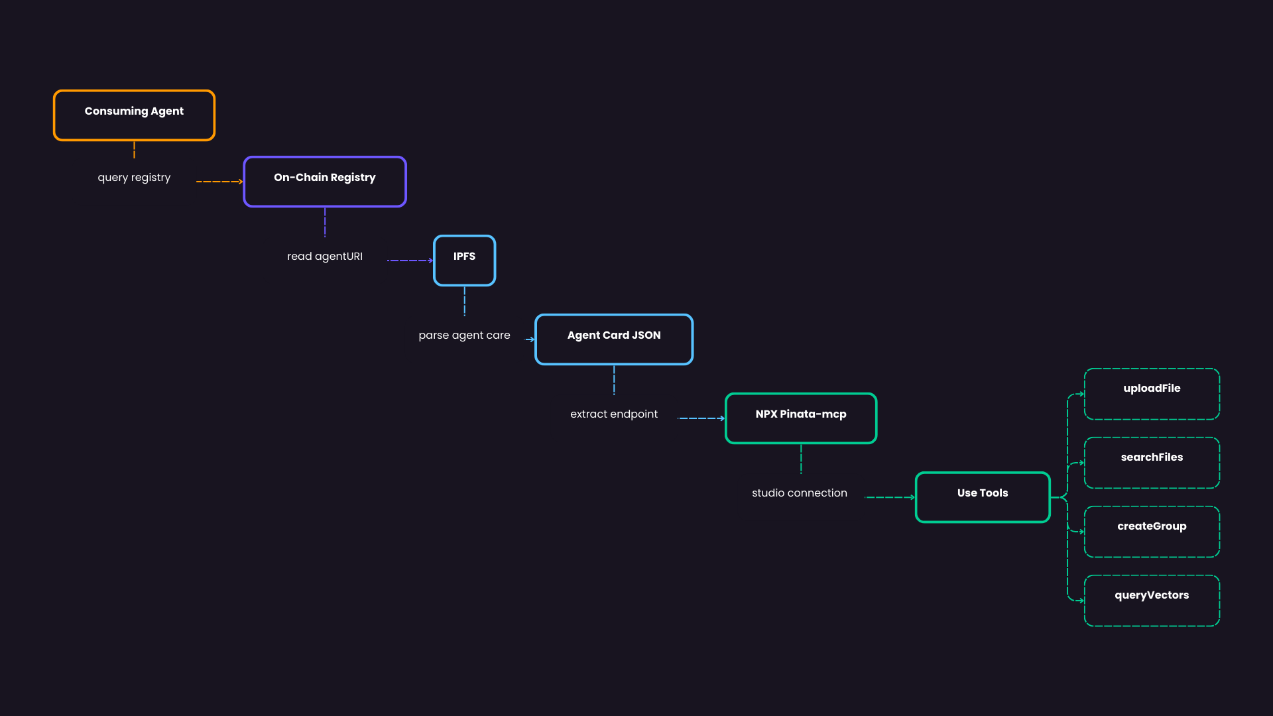Click the 'studio connection' label

click(800, 493)
